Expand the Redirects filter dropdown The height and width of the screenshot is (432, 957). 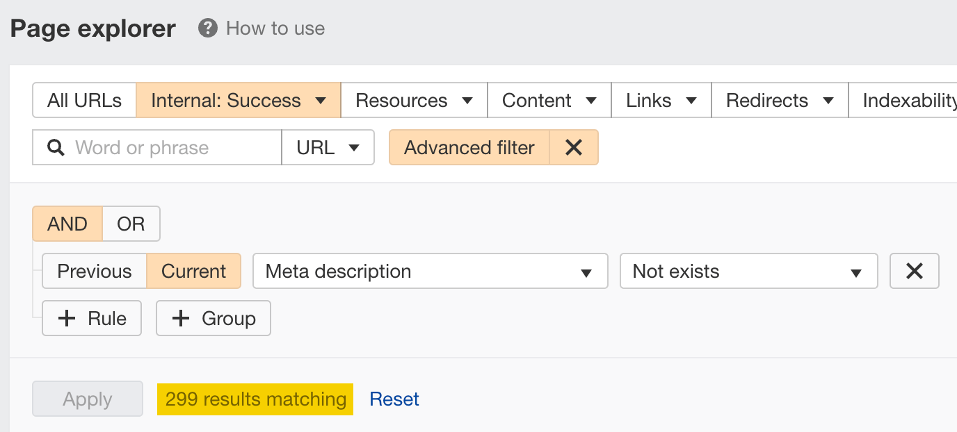tap(778, 100)
